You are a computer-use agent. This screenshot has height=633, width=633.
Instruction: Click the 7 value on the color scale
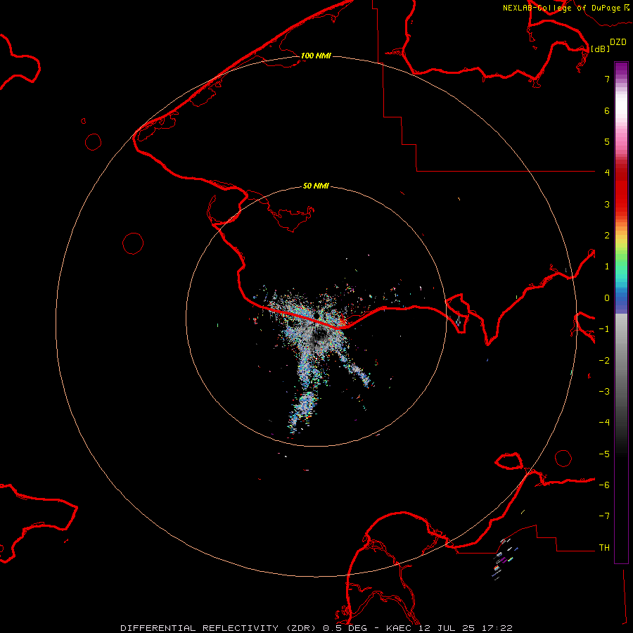pos(607,79)
